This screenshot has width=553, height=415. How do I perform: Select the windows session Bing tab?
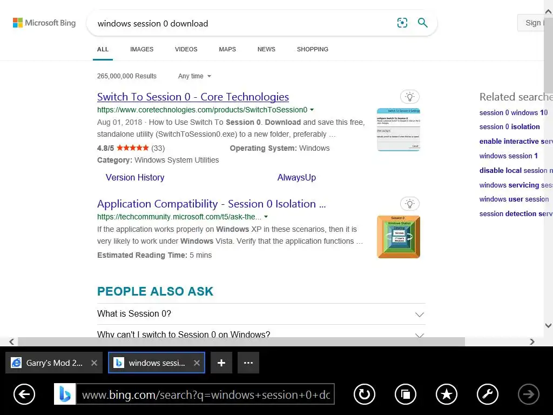point(156,363)
